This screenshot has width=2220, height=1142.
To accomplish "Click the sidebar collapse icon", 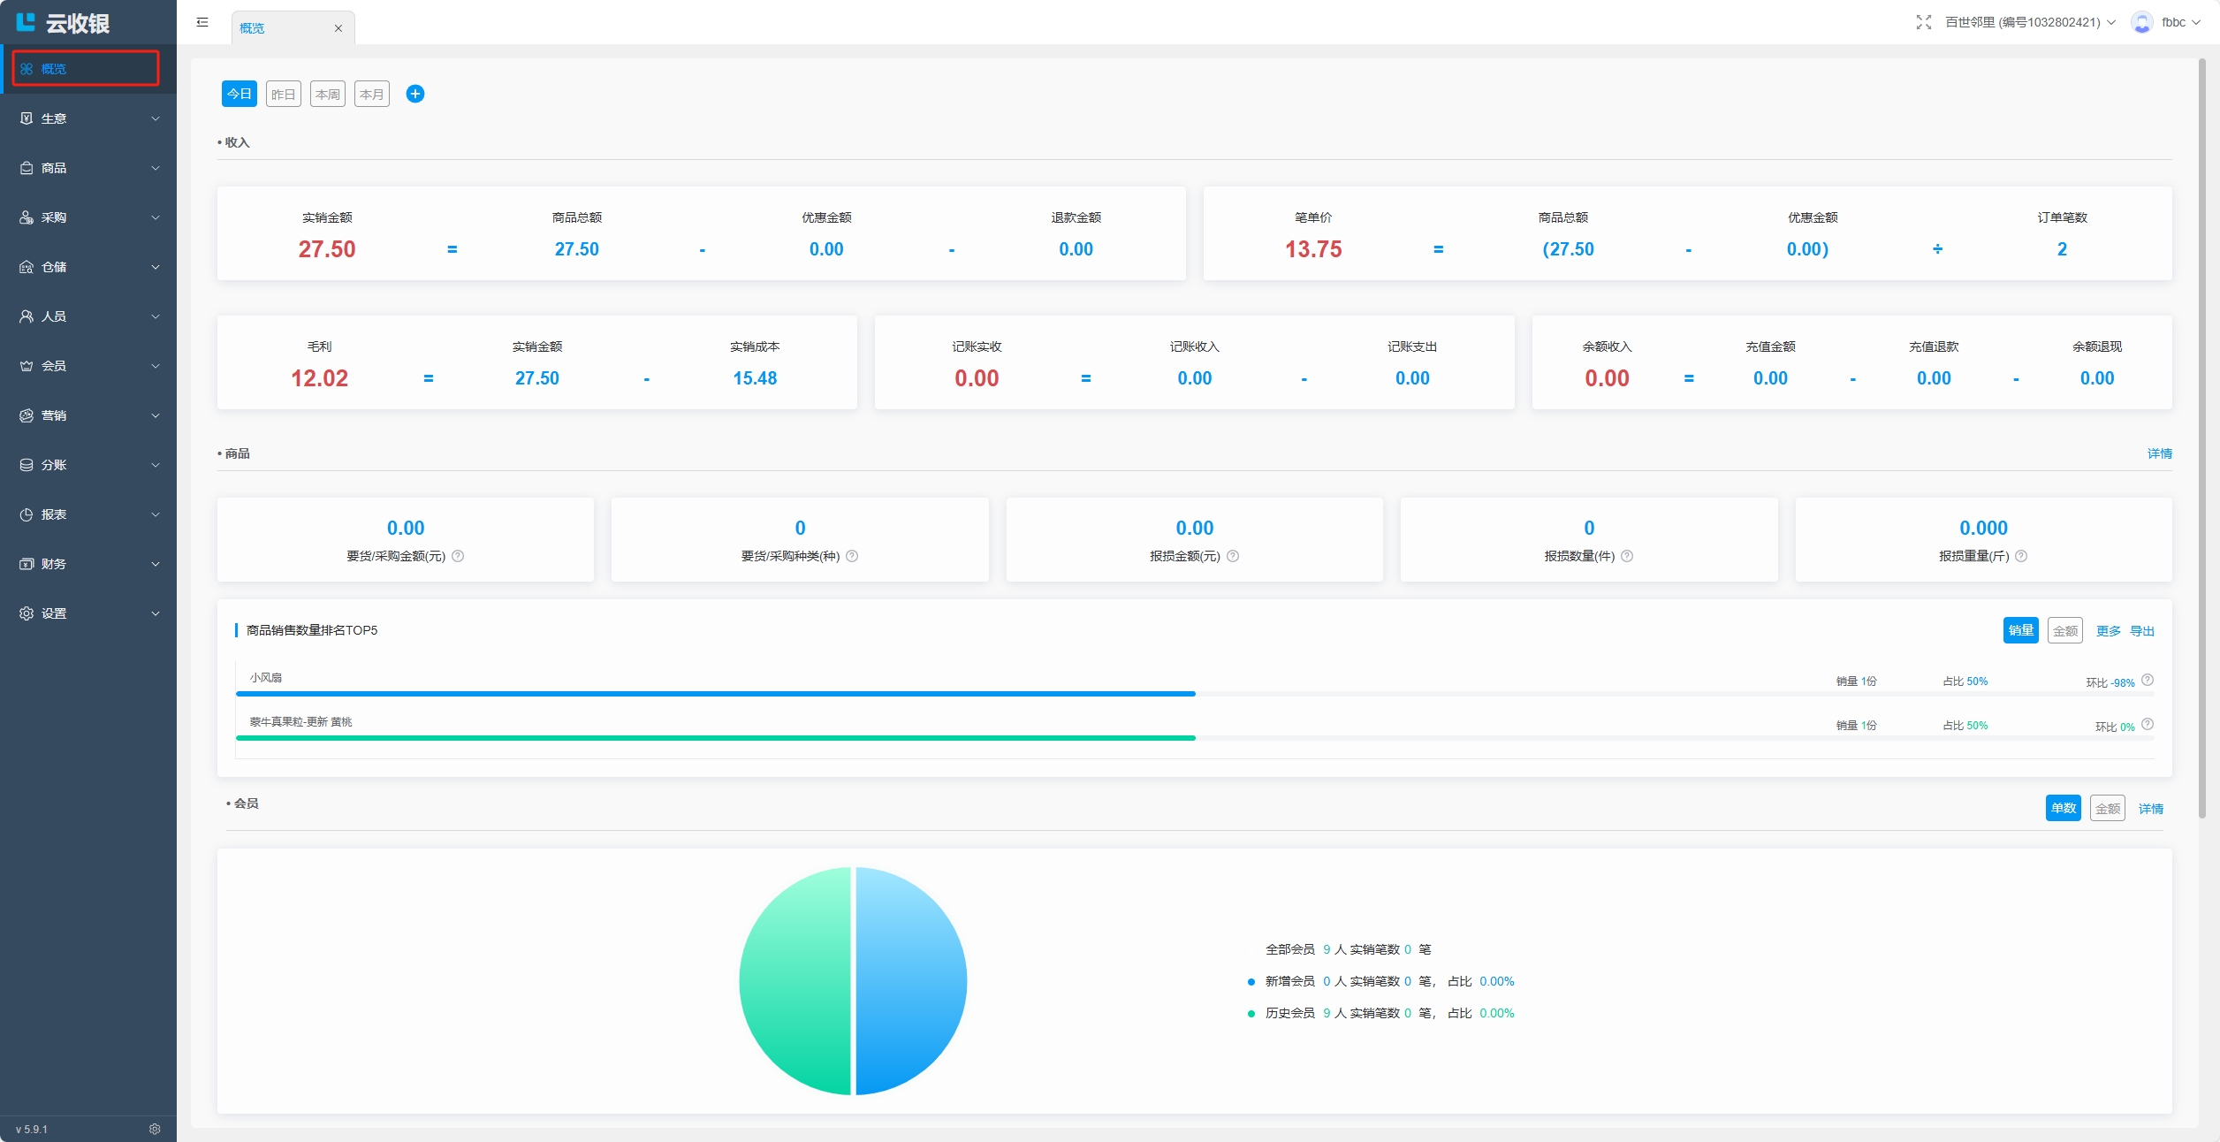I will click(202, 22).
